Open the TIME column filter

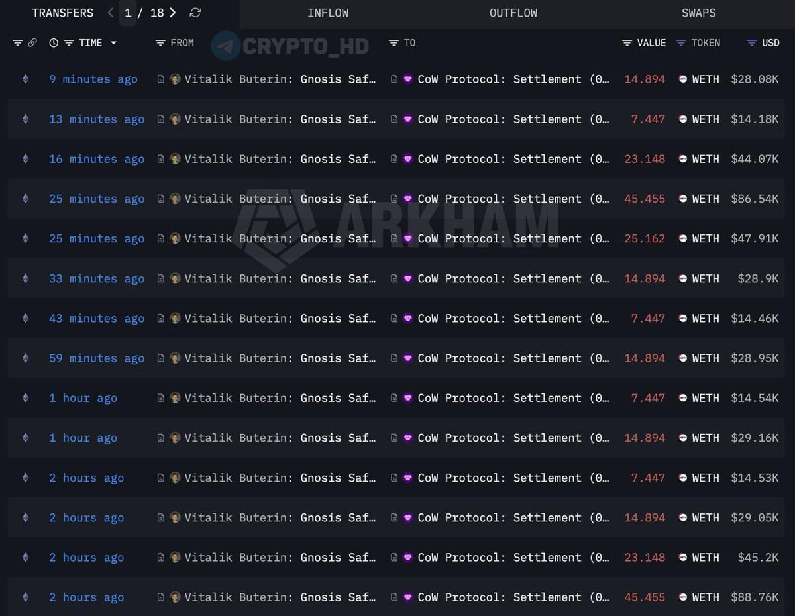[x=69, y=42]
